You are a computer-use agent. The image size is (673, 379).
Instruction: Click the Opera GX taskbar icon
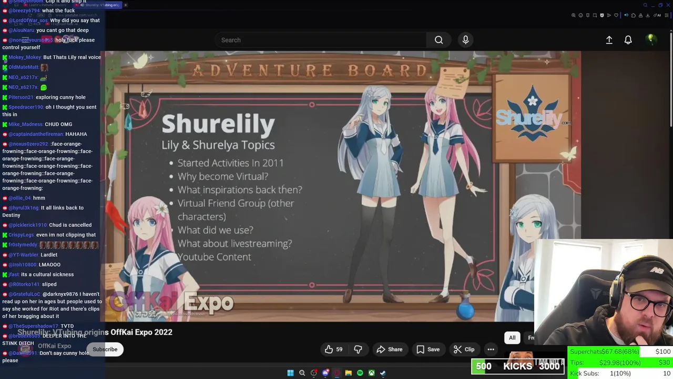pos(337,373)
